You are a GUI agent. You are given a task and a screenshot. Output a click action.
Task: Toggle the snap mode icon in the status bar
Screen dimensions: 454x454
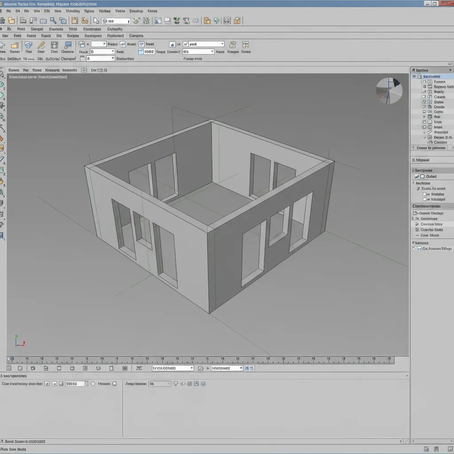tap(33, 368)
